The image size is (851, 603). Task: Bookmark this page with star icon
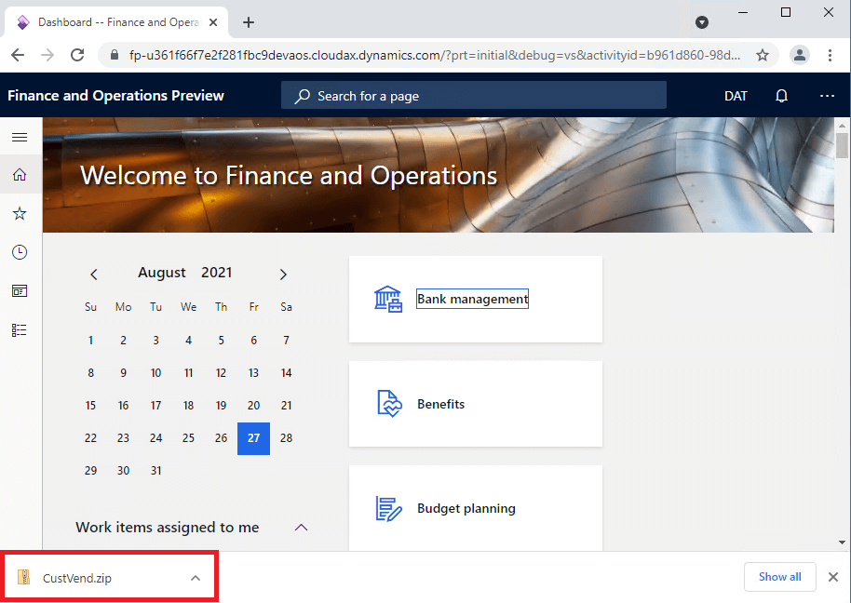pyautogui.click(x=763, y=55)
